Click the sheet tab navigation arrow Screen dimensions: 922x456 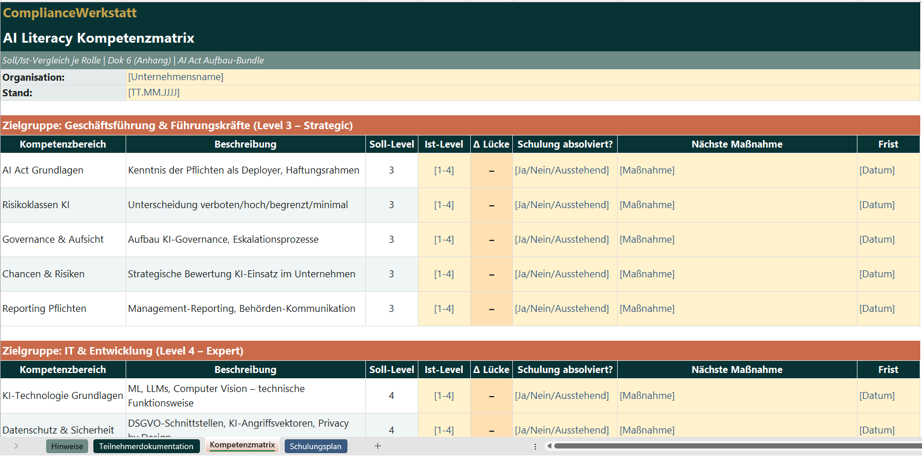[x=16, y=446]
